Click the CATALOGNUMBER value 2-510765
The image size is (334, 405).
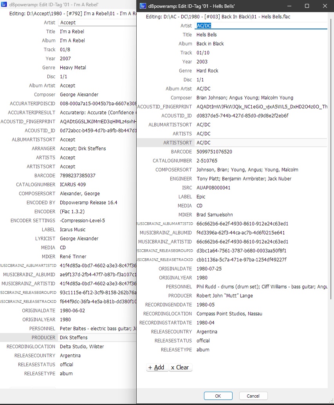(207, 161)
